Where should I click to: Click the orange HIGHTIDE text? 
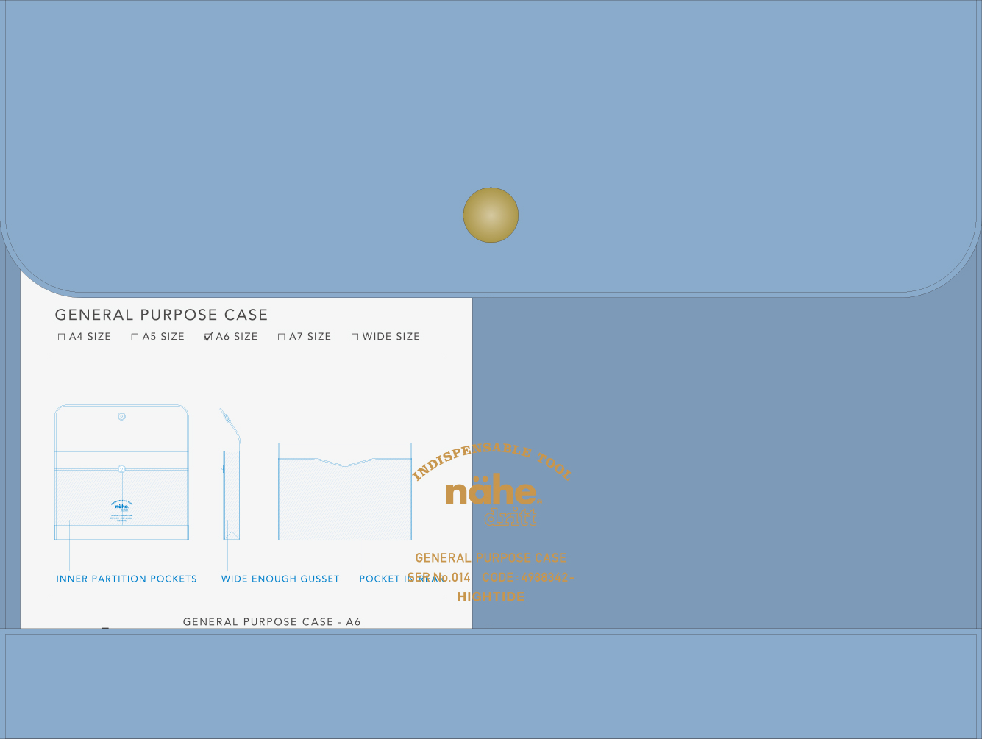tap(491, 596)
